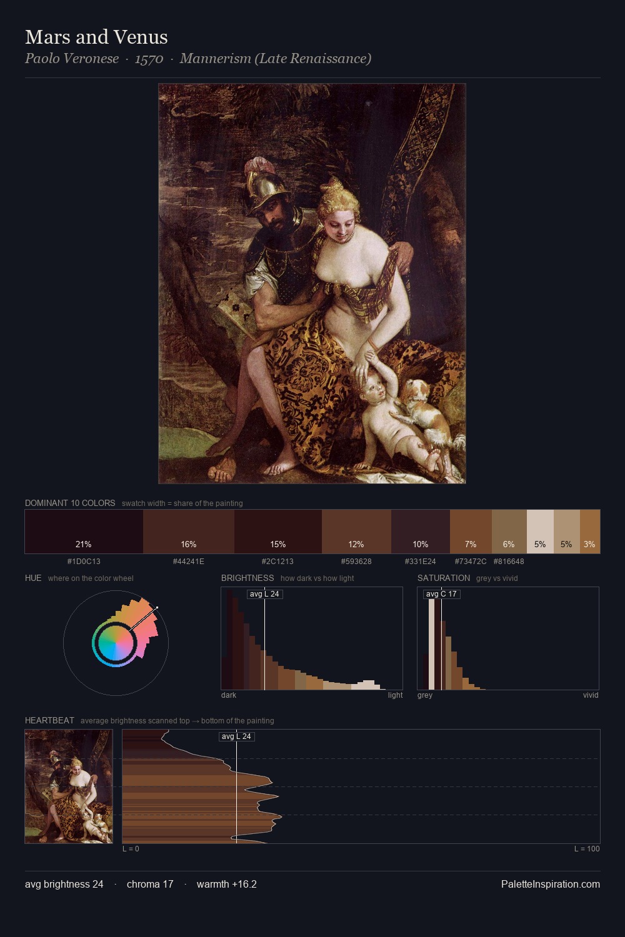Click the hex code #593628
Viewport: 625px width, 937px height.
click(356, 562)
